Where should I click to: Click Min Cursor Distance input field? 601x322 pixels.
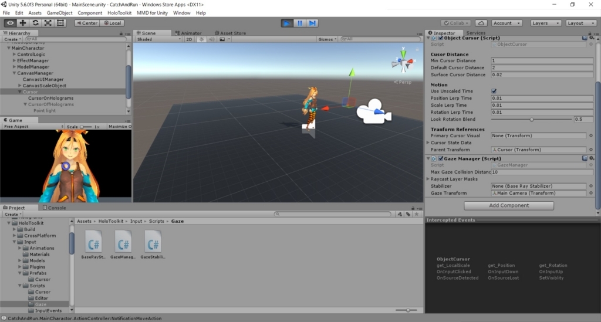542,60
